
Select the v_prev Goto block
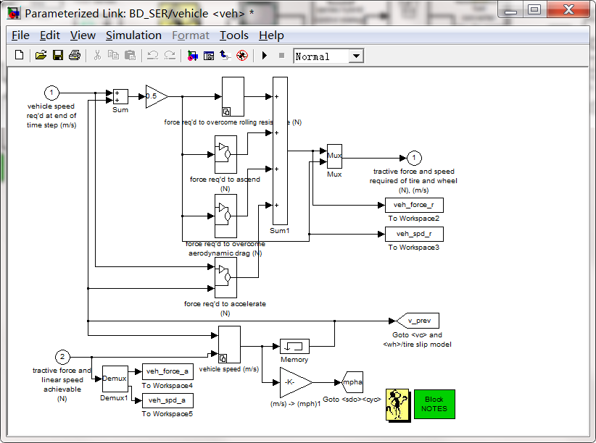coord(418,321)
